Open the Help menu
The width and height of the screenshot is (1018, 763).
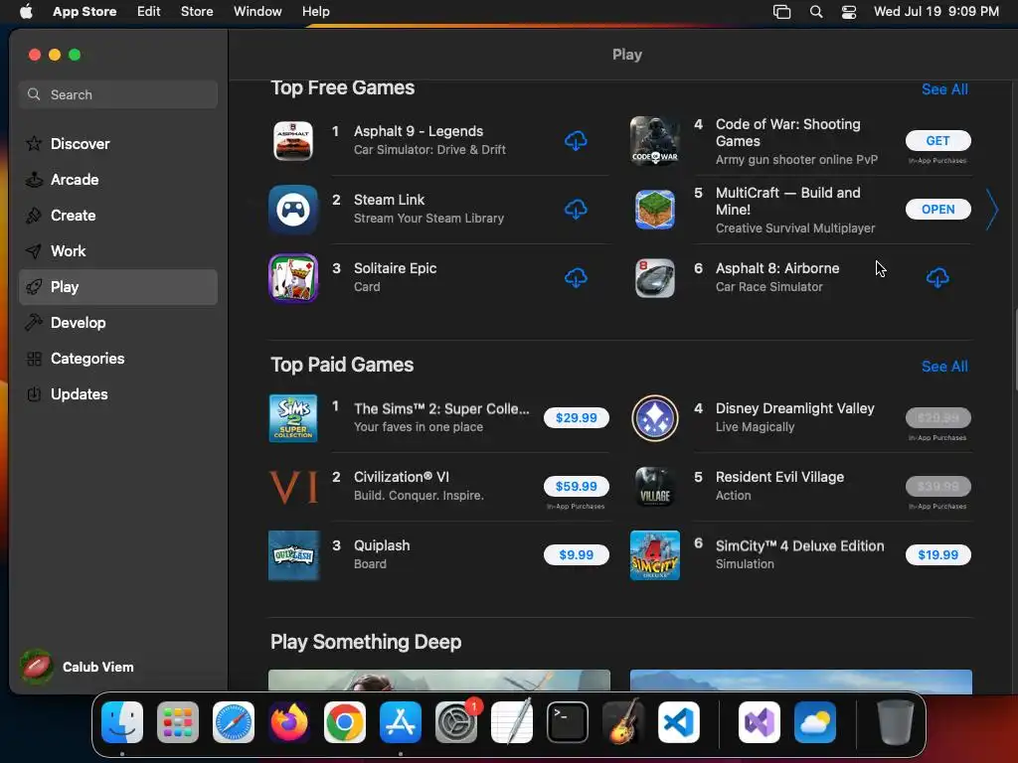tap(315, 12)
